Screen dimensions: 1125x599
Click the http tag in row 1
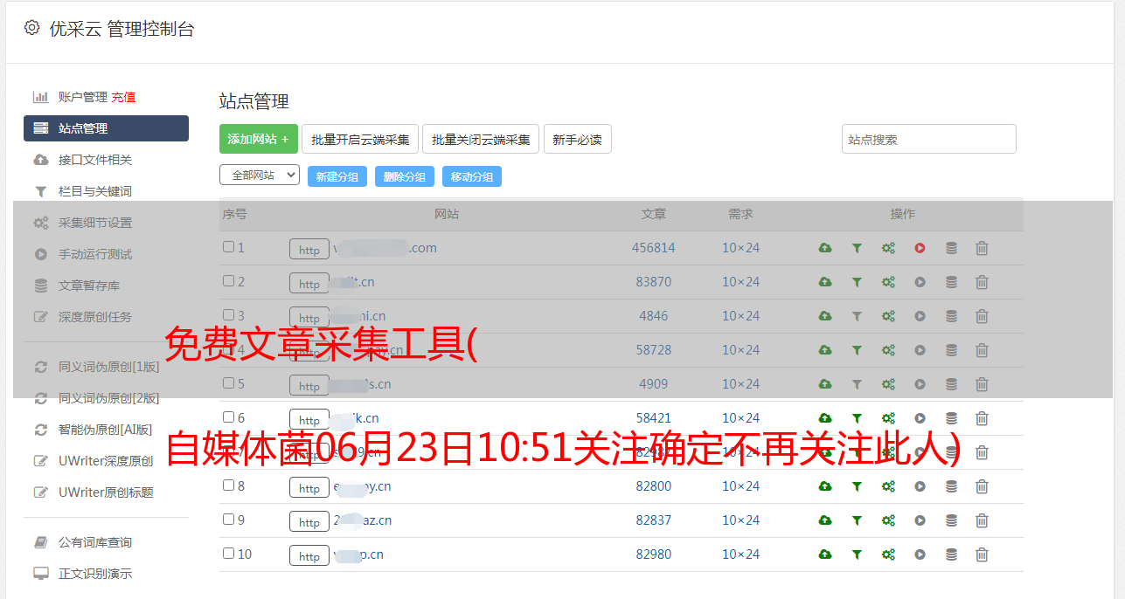click(x=309, y=250)
